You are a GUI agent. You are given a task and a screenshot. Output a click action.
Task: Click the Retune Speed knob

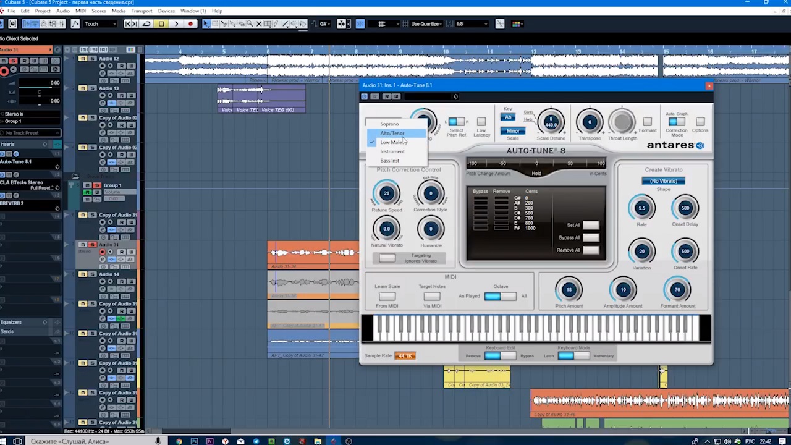point(387,193)
